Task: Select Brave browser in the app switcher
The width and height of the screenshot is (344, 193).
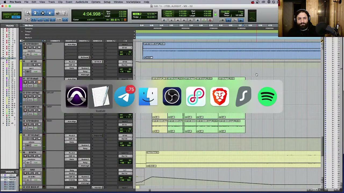Action: click(220, 96)
